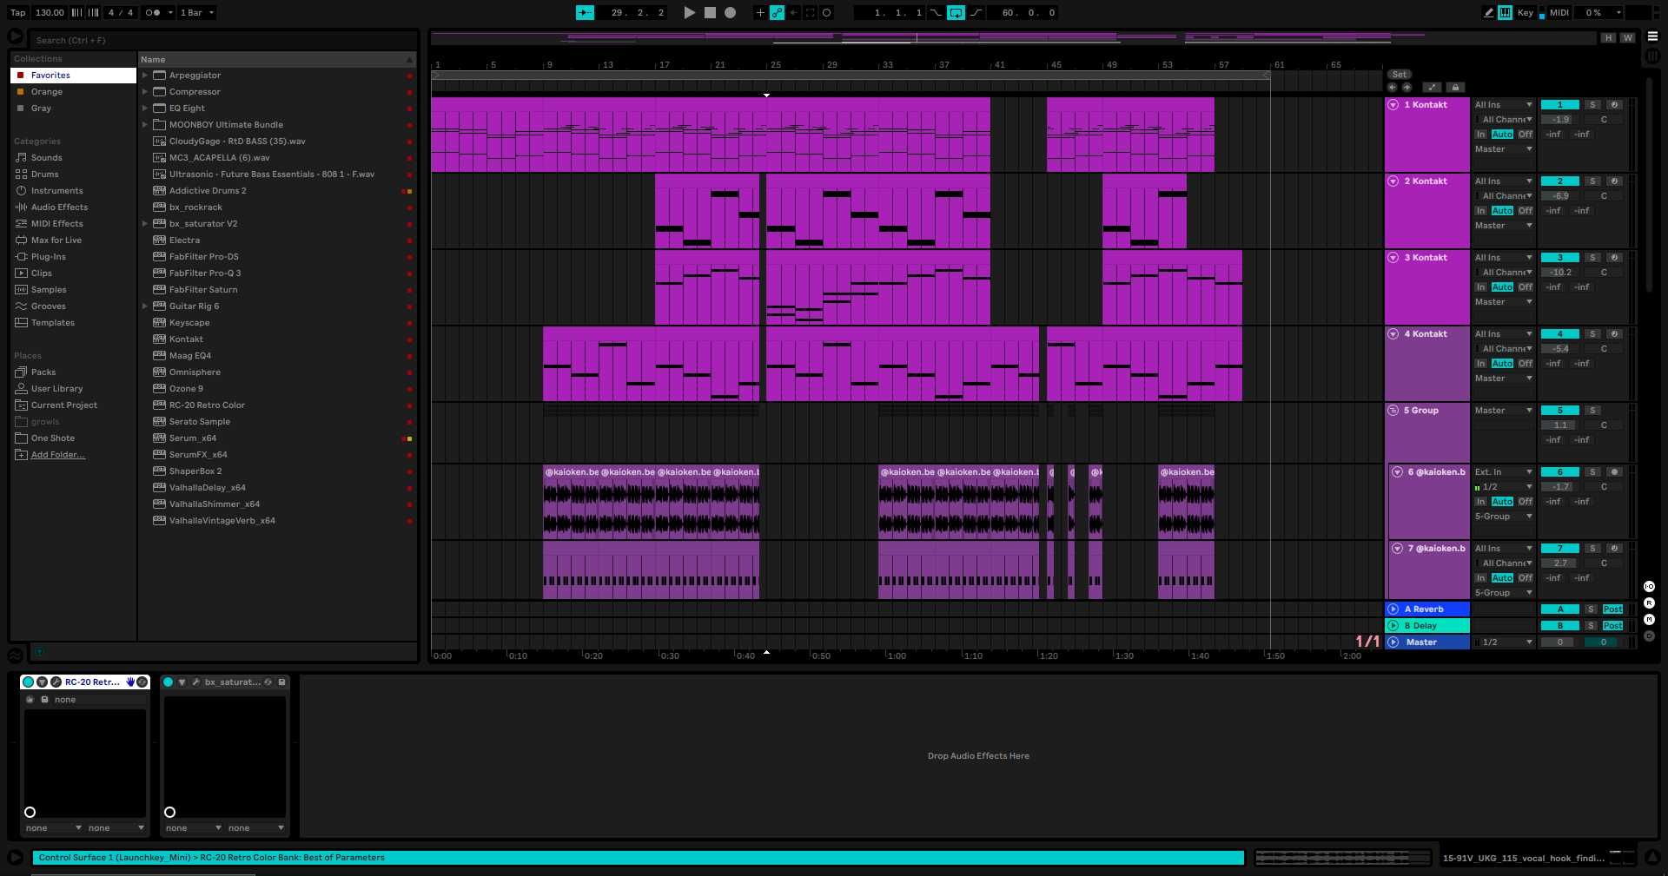Image resolution: width=1668 pixels, height=876 pixels.
Task: Set 4 Kontakt monitoring to In
Action: tap(1480, 363)
